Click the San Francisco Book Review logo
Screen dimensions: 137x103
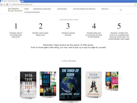[15, 10]
